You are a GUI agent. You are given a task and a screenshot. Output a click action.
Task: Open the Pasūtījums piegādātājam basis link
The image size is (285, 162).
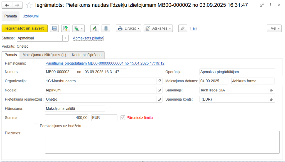[105, 63]
